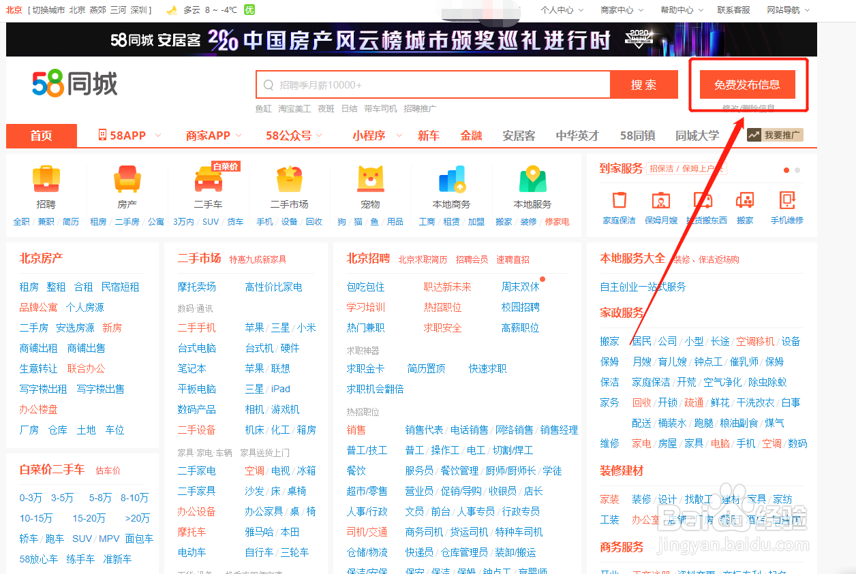Open 切换城市 city switcher

tap(48, 10)
